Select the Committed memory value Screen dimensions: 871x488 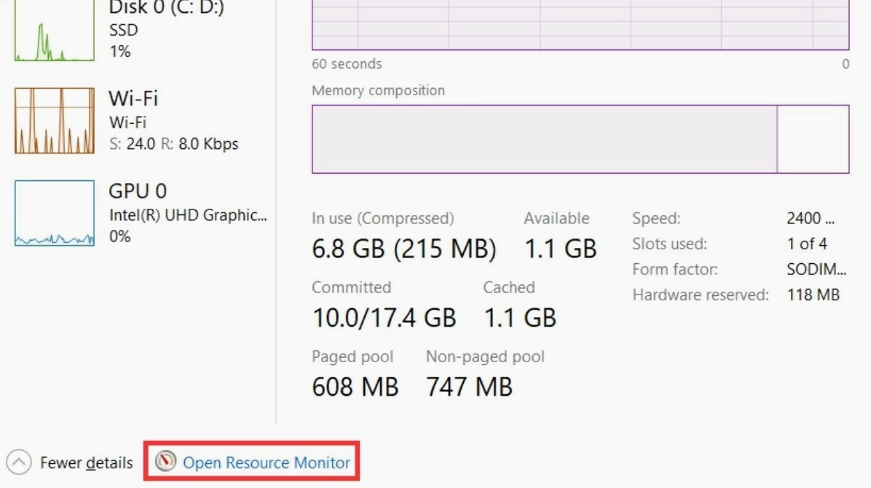pos(385,317)
